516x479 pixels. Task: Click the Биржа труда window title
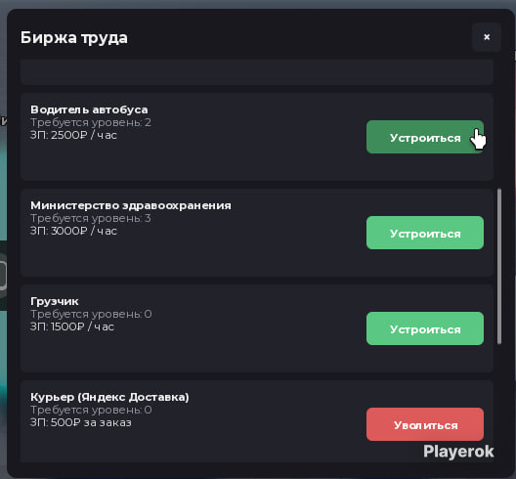click(x=73, y=38)
